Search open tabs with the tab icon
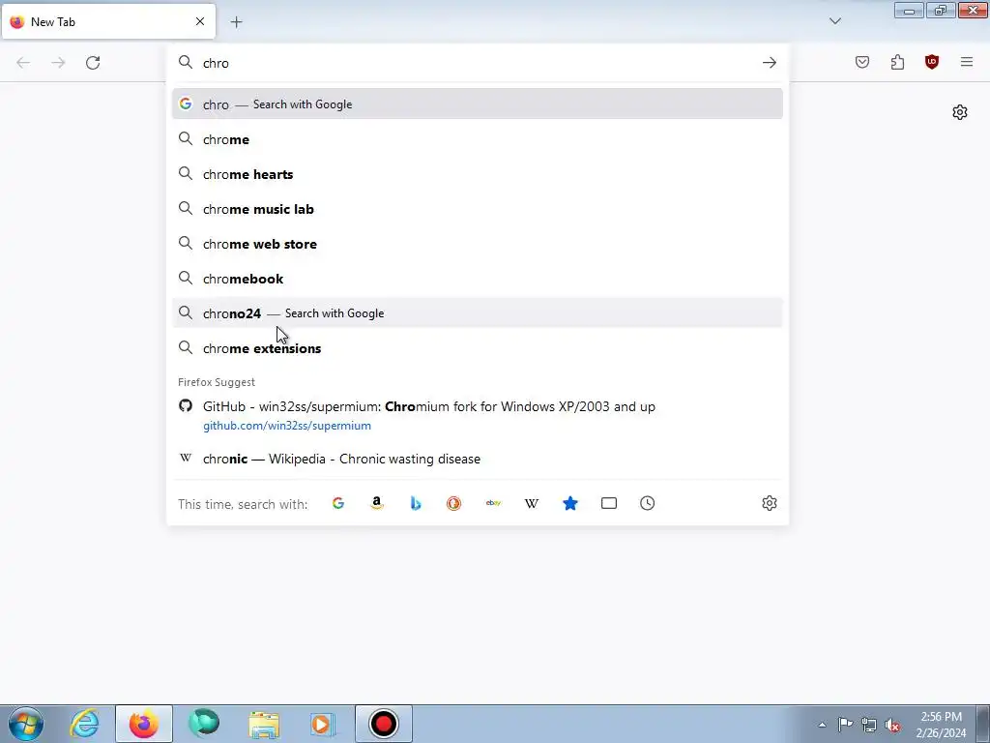This screenshot has width=990, height=743. [x=609, y=503]
